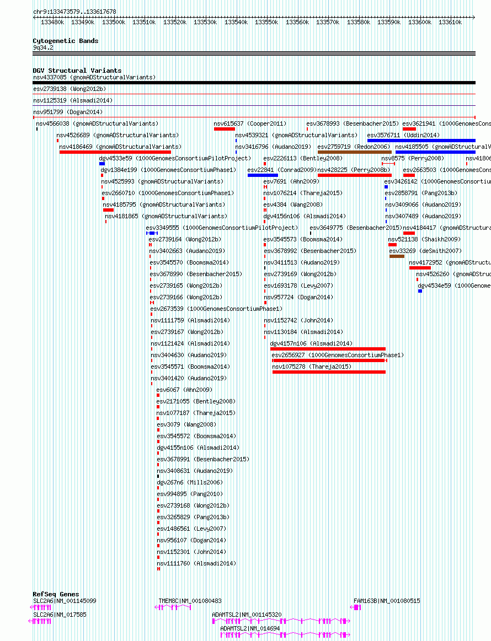491x641 pixels.
Task: Open esv7691 (Ahn2009) variant label
Action: 291,181
